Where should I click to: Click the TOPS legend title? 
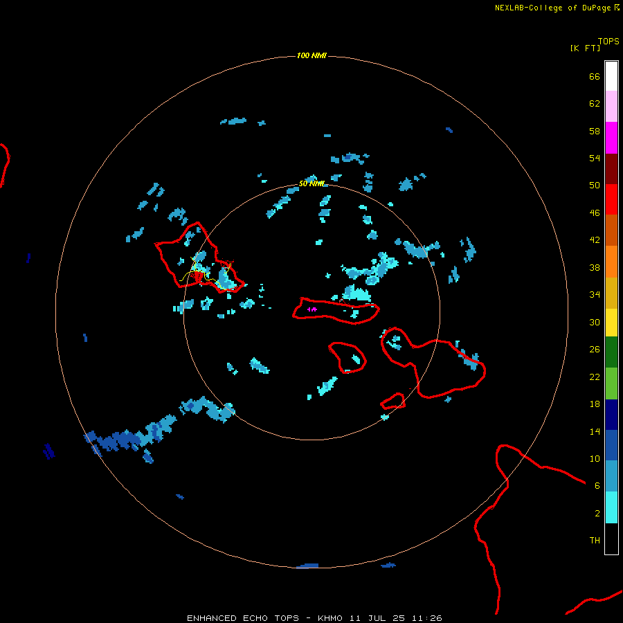click(x=608, y=42)
